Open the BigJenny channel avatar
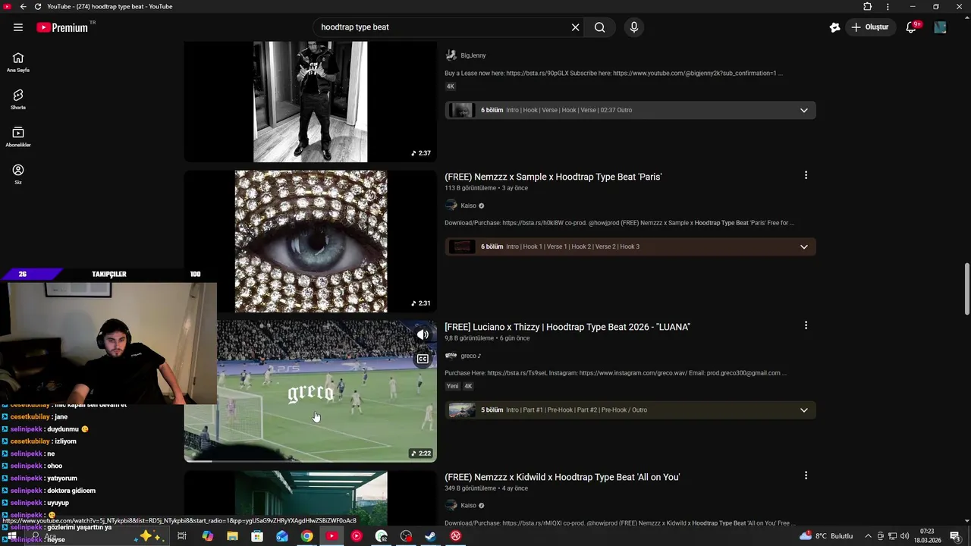 [x=451, y=55]
